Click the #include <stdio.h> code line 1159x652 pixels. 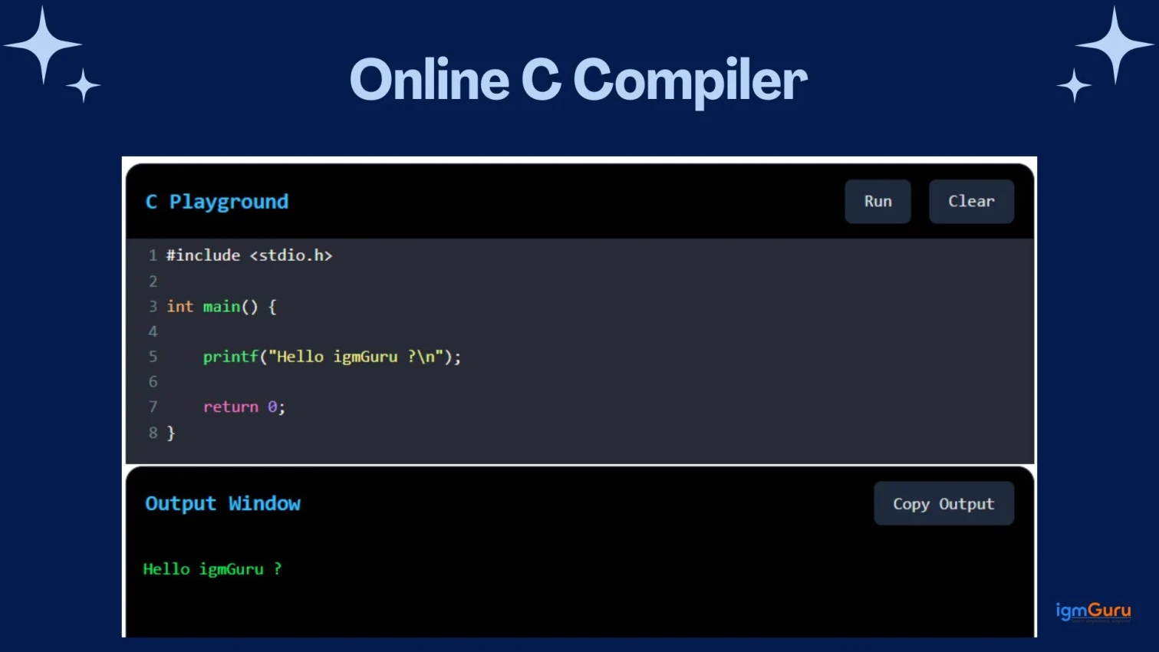(x=249, y=255)
